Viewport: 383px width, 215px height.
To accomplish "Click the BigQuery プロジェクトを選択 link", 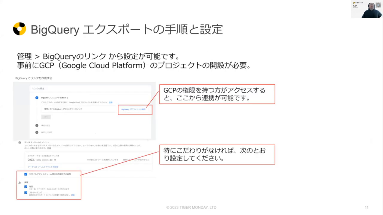I will (x=133, y=109).
